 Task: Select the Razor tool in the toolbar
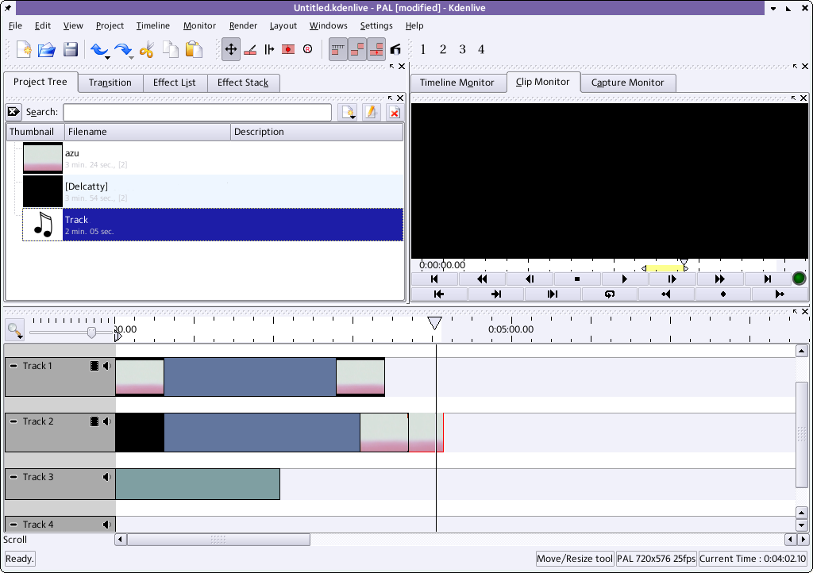tap(250, 49)
